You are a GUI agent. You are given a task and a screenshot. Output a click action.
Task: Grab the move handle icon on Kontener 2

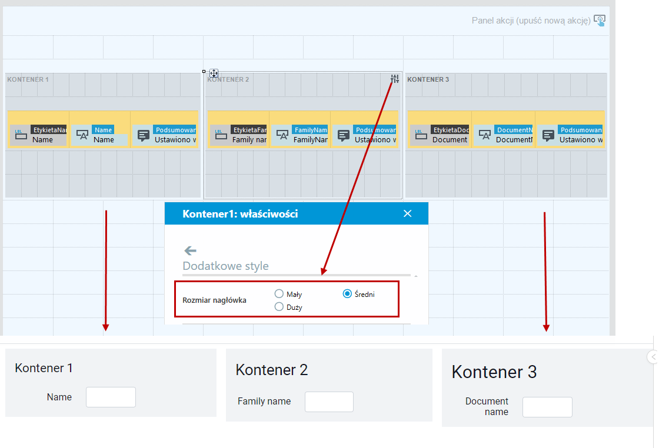[214, 73]
